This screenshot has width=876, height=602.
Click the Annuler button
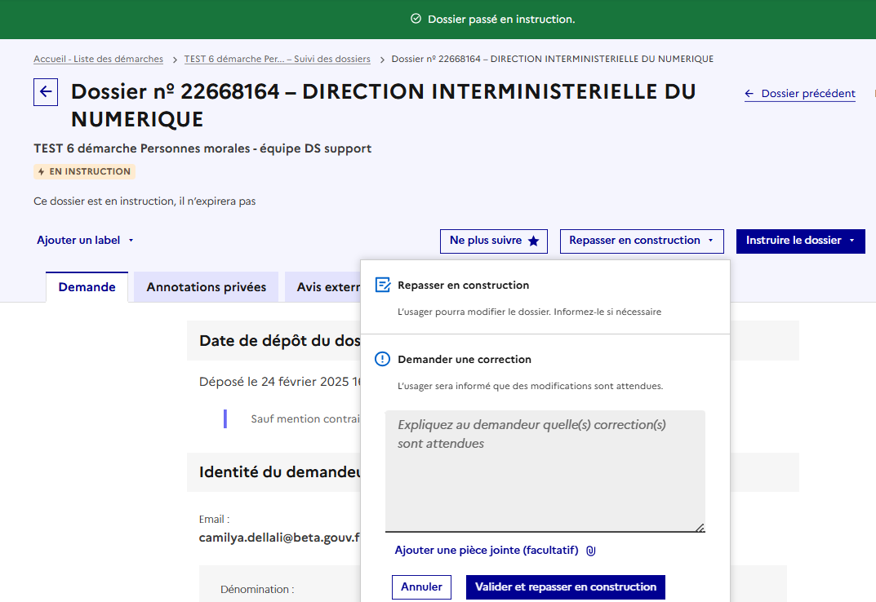coord(421,587)
